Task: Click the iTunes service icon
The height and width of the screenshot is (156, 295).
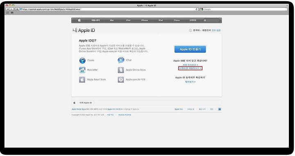Action: point(82,60)
